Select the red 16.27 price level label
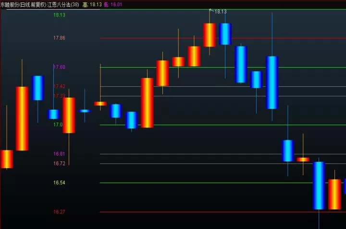The image size is (346, 229). (x=60, y=212)
